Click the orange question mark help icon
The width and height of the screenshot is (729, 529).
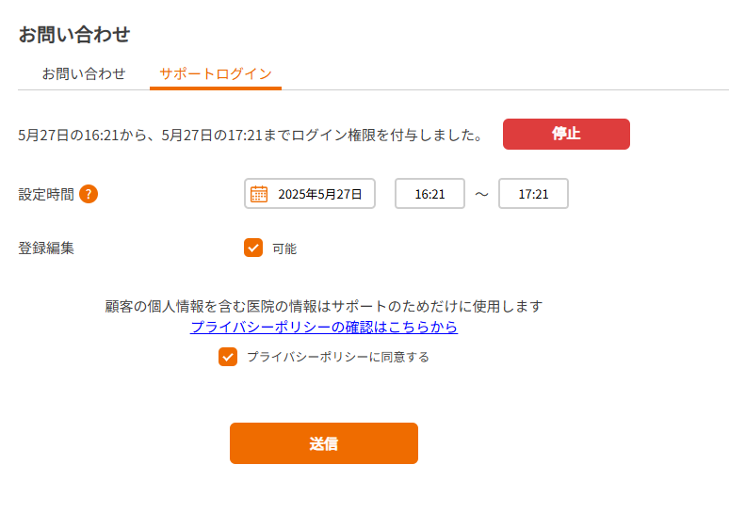click(89, 194)
